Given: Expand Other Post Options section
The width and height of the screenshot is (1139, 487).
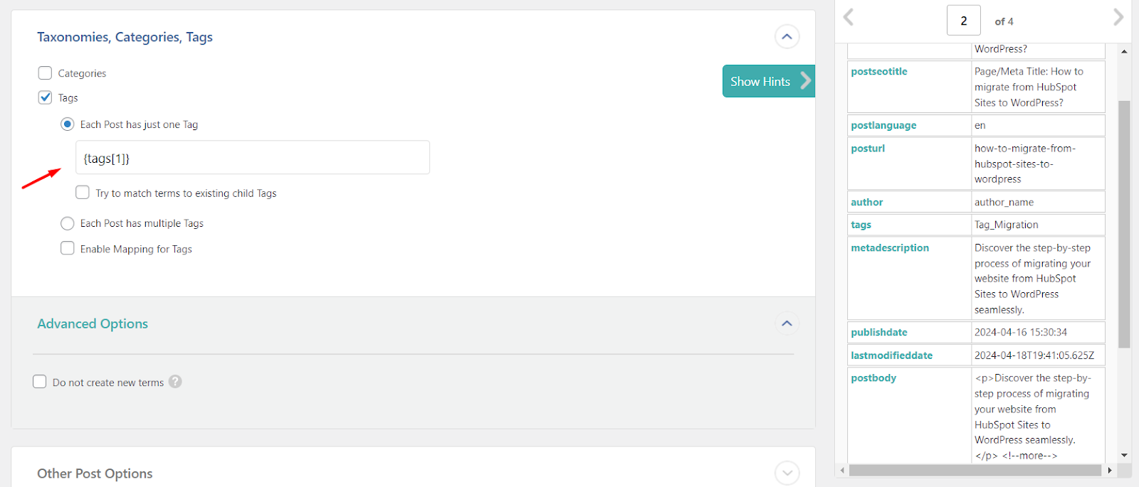Looking at the screenshot, I should click(x=787, y=473).
